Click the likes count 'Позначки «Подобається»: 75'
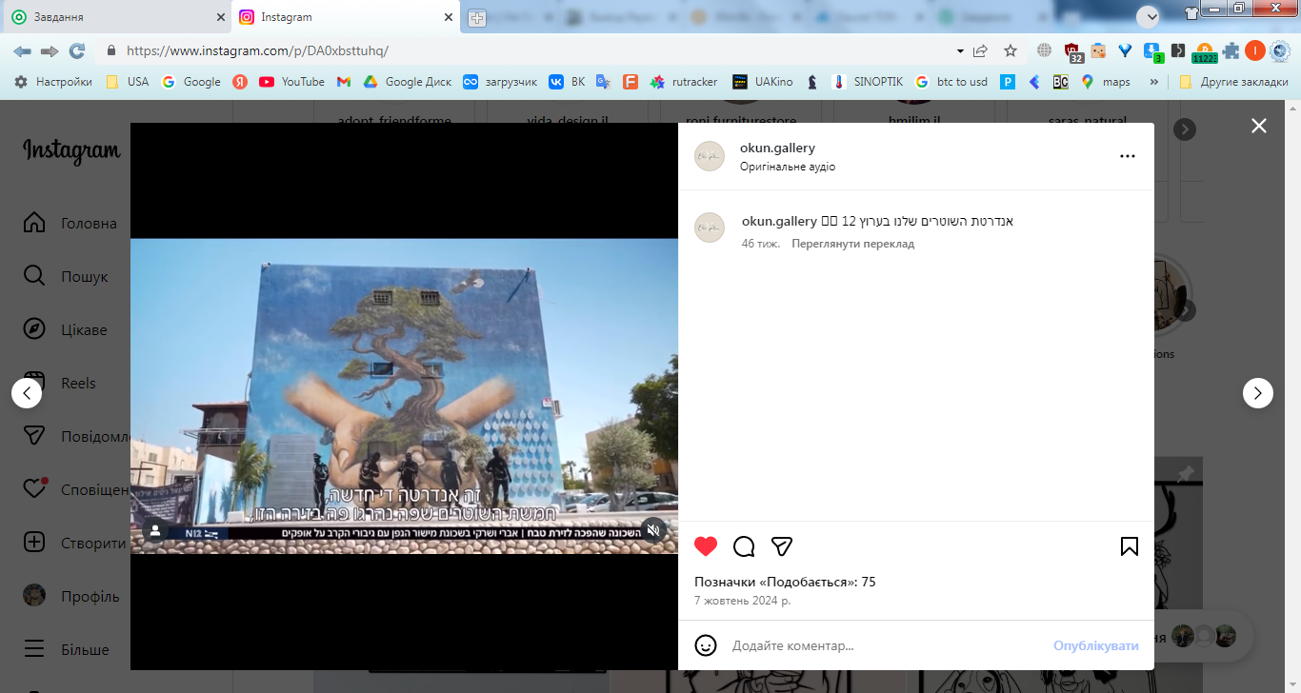1301x693 pixels. pyautogui.click(x=785, y=582)
